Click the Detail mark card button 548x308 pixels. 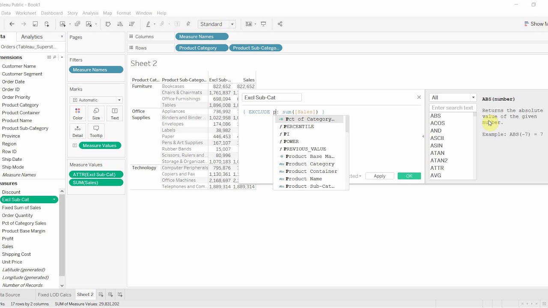[77, 131]
